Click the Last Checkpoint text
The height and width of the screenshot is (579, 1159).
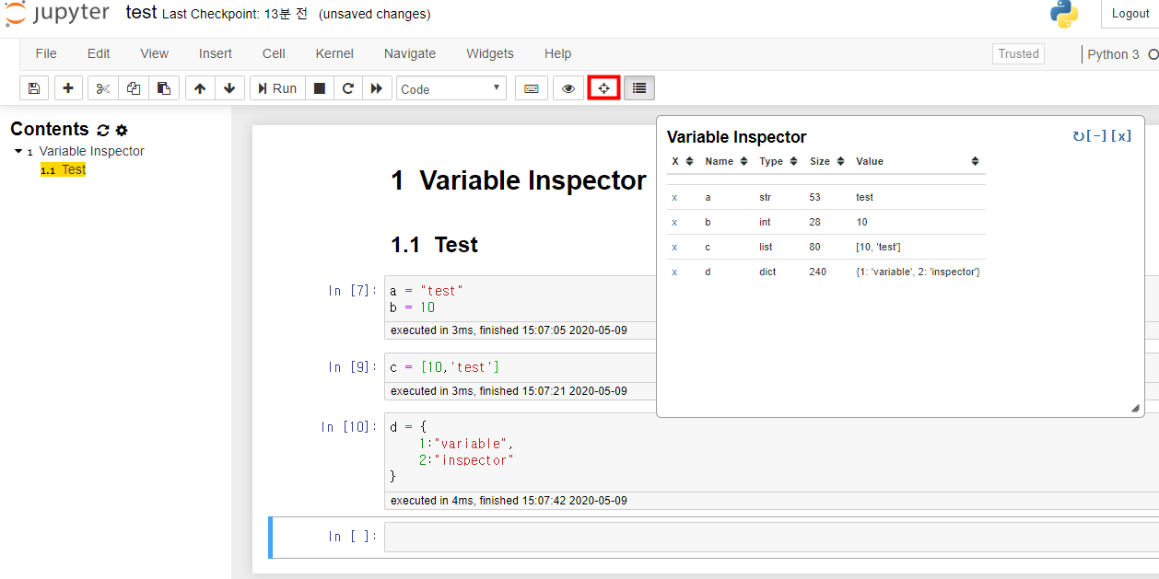point(235,15)
